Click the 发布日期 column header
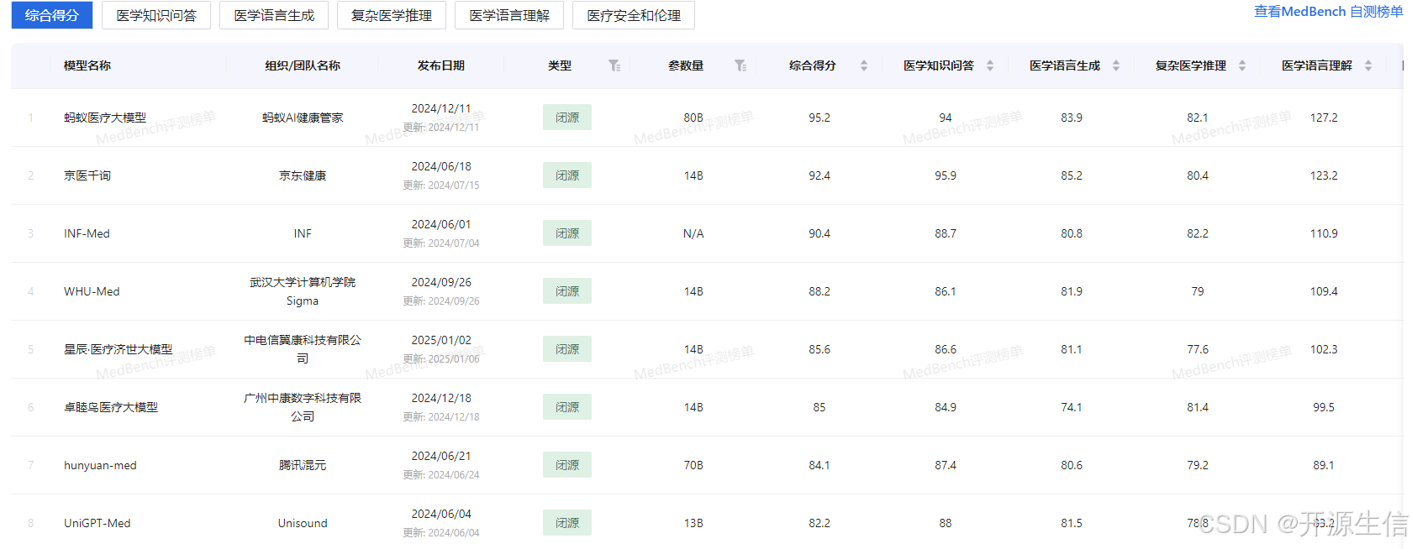 [441, 65]
